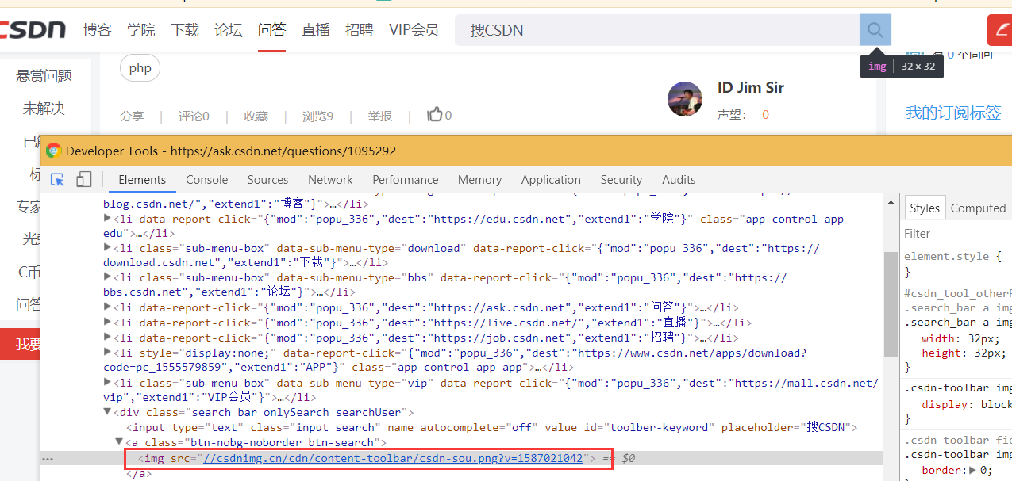The height and width of the screenshot is (481, 1012).
Task: Click the 浏览9 view count
Action: pyautogui.click(x=317, y=116)
